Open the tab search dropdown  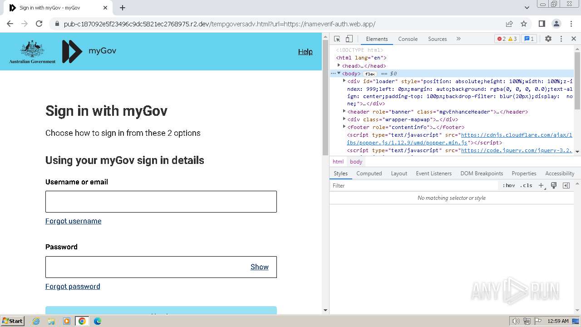coord(527,8)
